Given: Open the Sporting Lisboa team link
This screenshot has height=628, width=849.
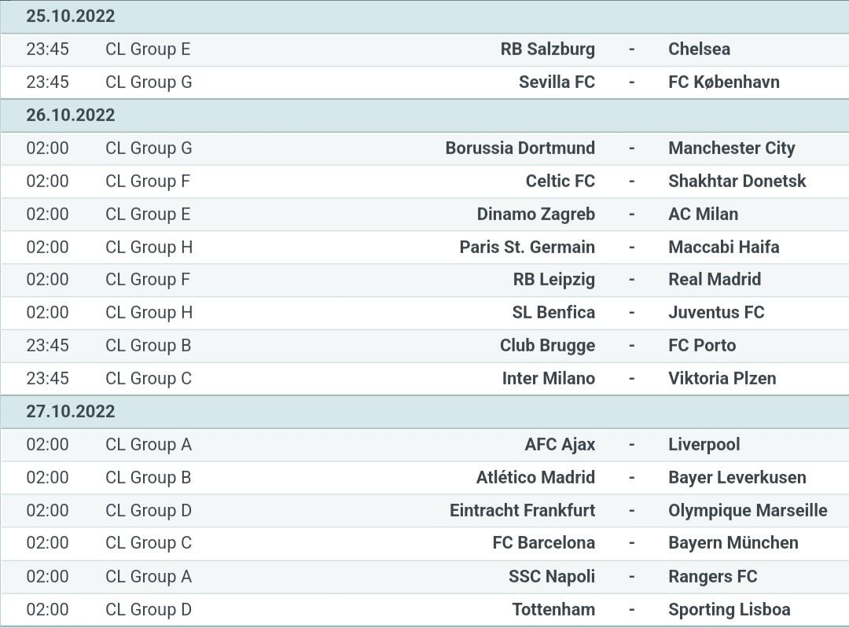Looking at the screenshot, I should click(x=729, y=610).
